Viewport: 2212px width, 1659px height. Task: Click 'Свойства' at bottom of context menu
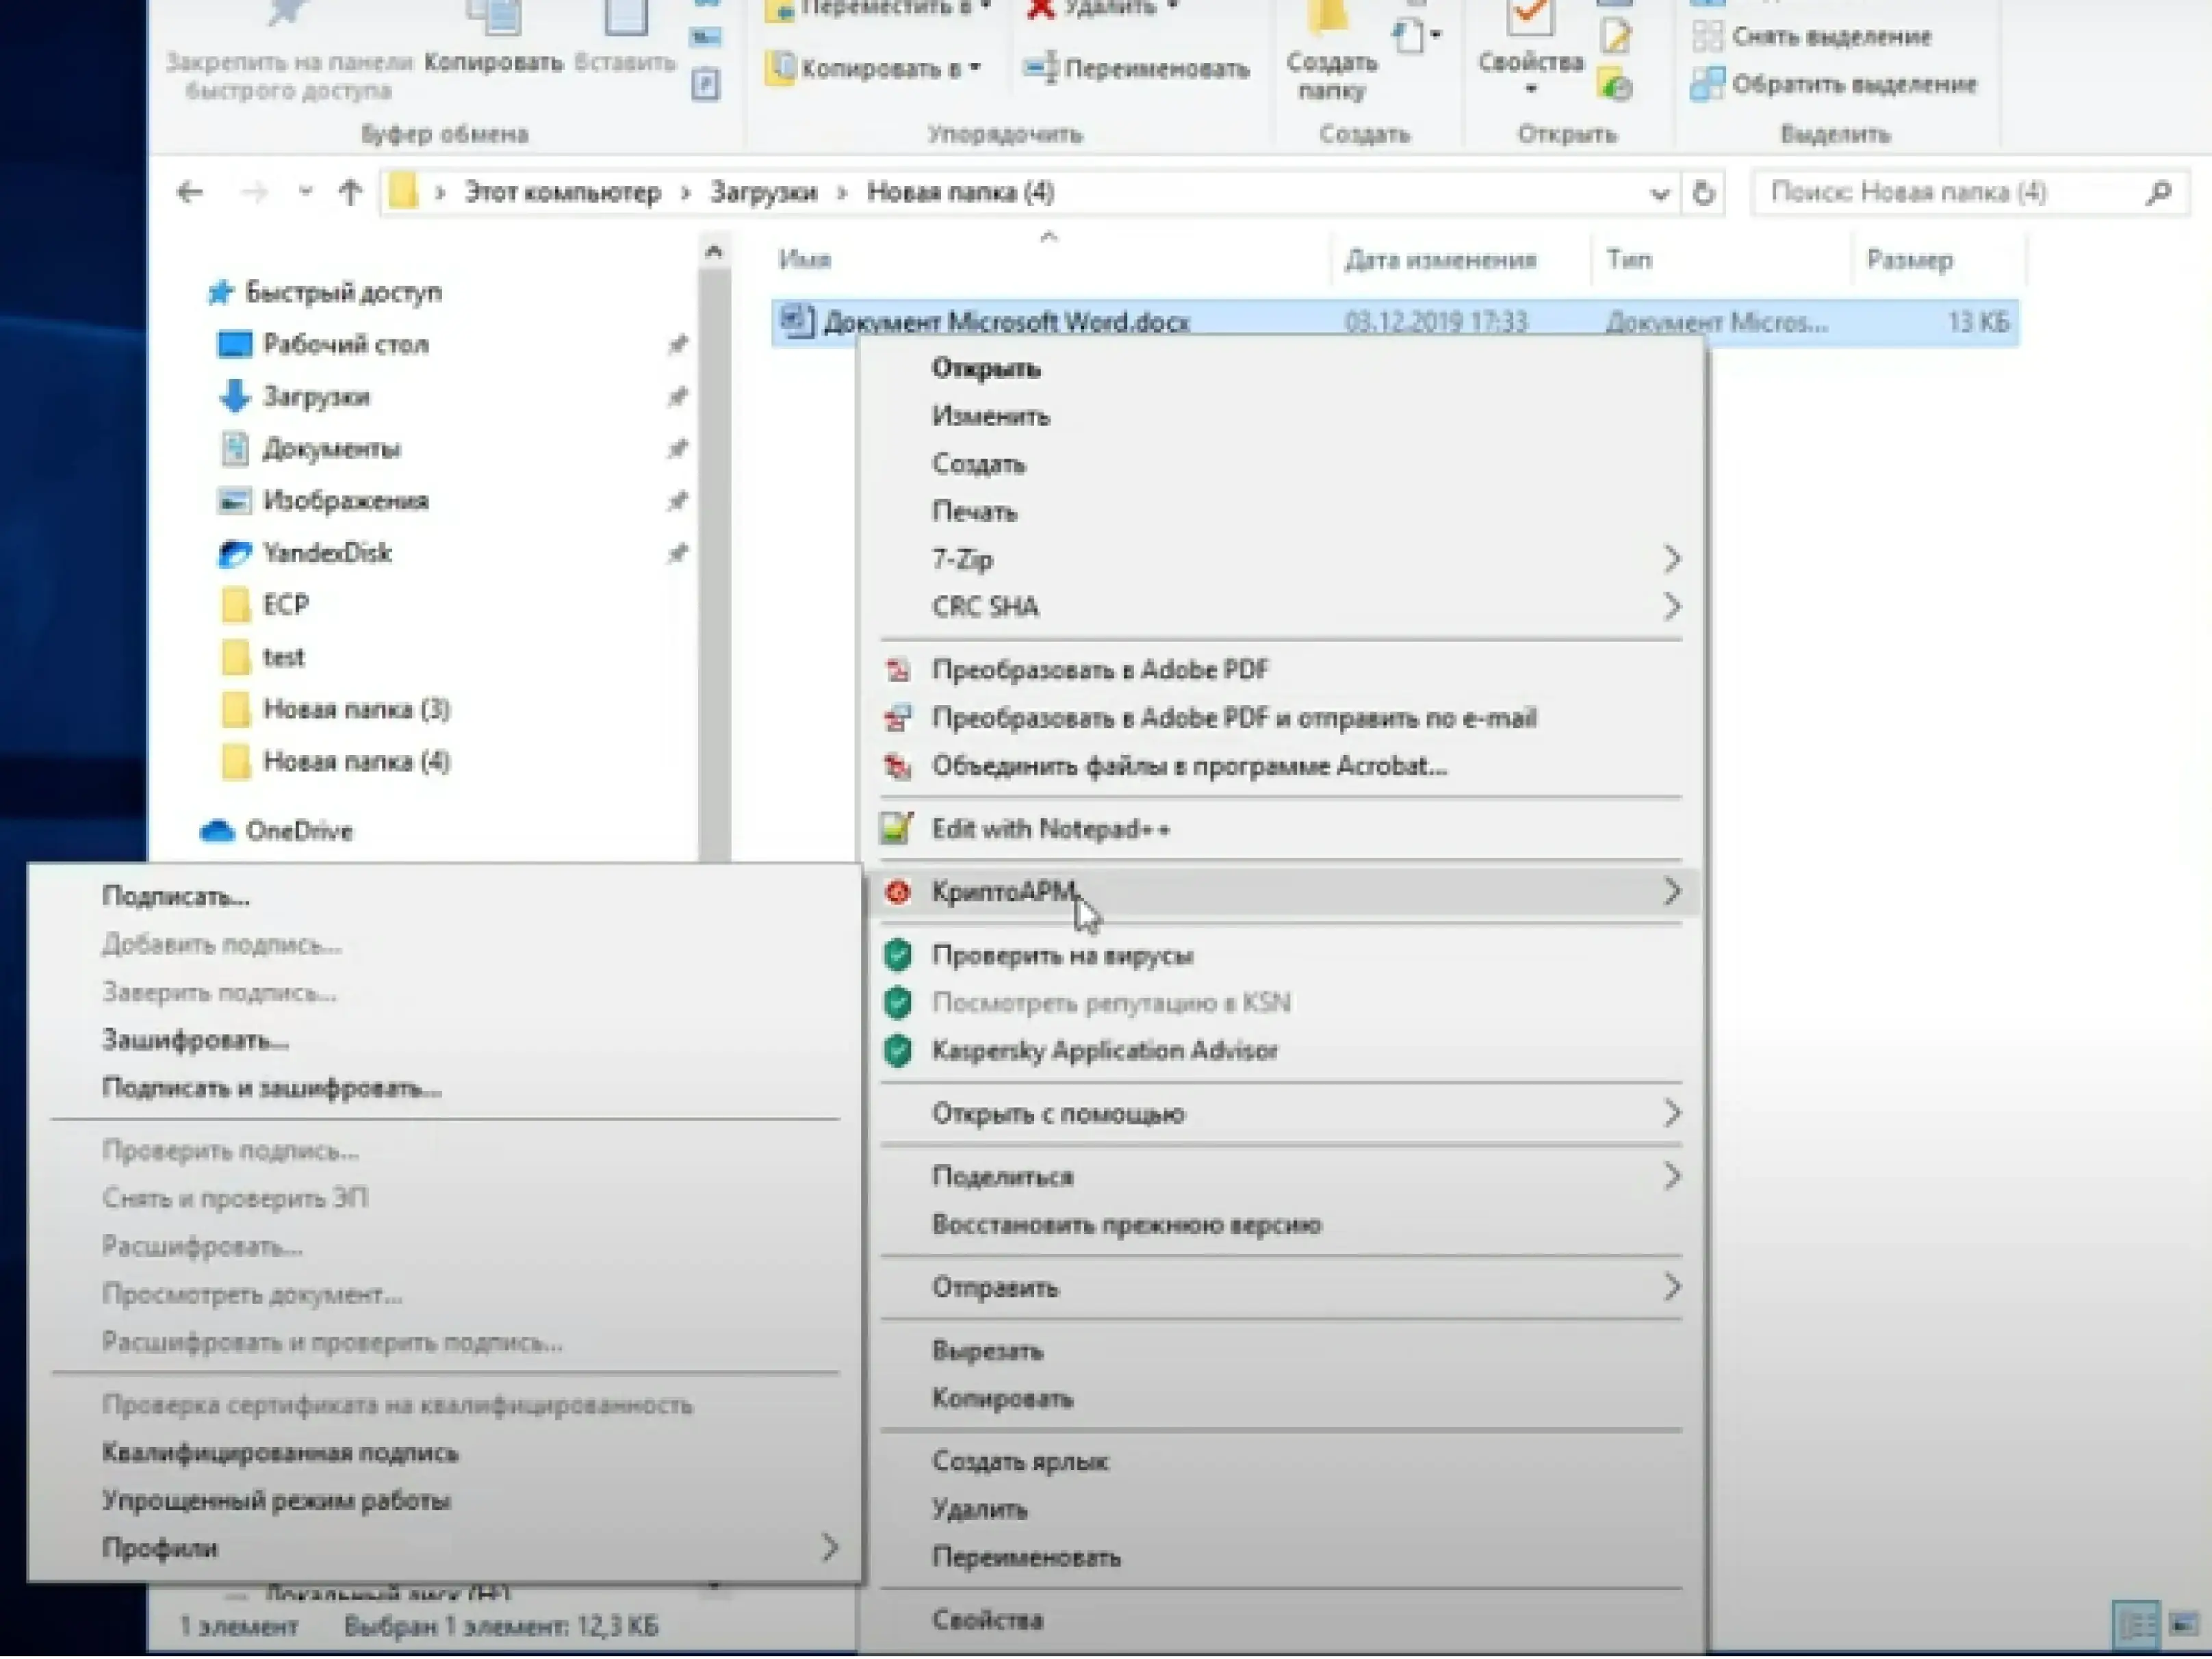tap(988, 1620)
